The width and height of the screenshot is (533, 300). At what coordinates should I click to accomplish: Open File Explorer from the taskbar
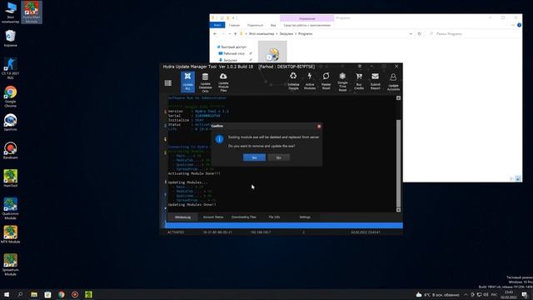pyautogui.click(x=34, y=294)
